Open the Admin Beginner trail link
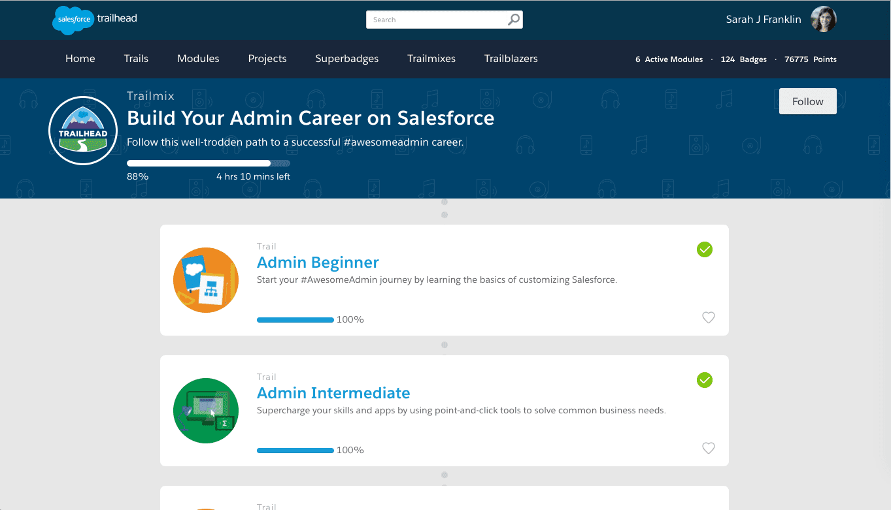Screen dimensions: 891x510 [318, 262]
